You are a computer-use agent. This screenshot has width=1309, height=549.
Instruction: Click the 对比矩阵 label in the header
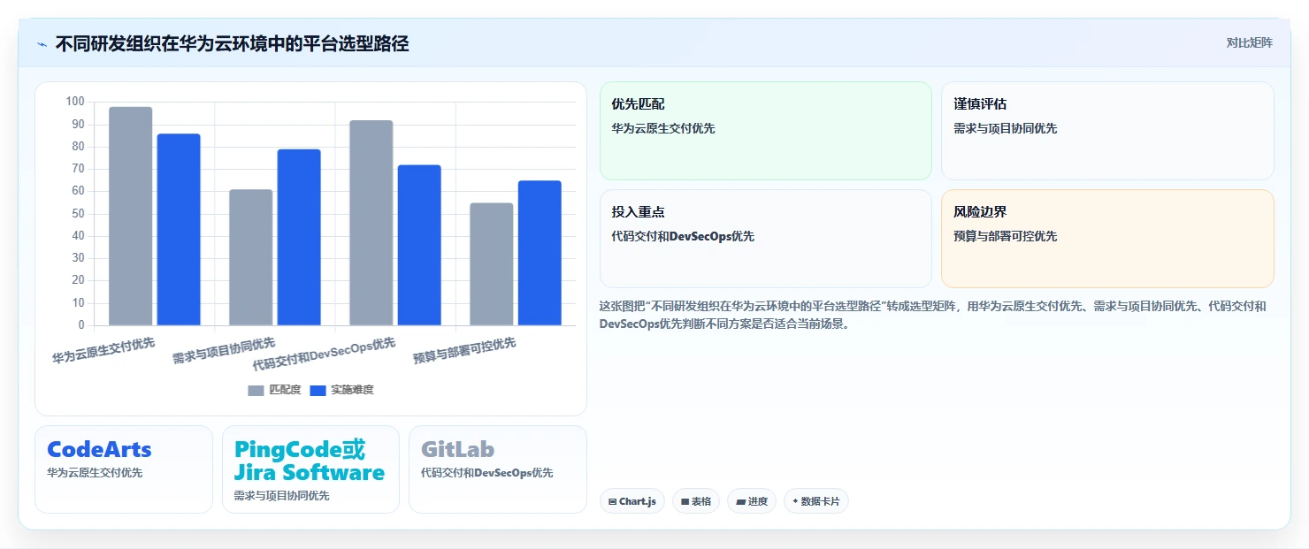tap(1249, 42)
